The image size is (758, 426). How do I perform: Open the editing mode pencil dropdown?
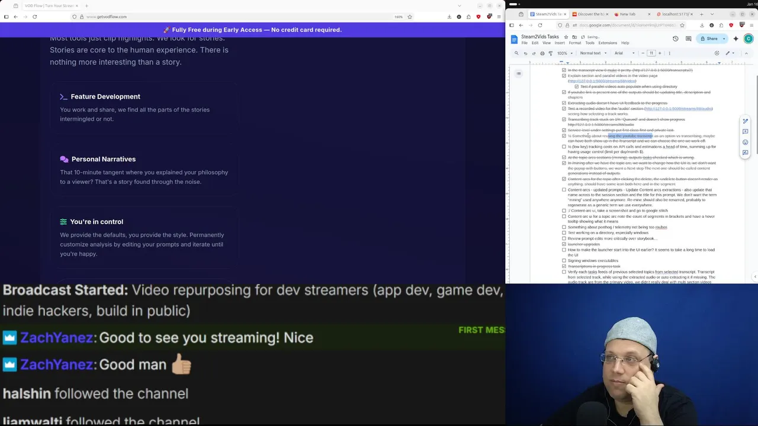point(730,53)
